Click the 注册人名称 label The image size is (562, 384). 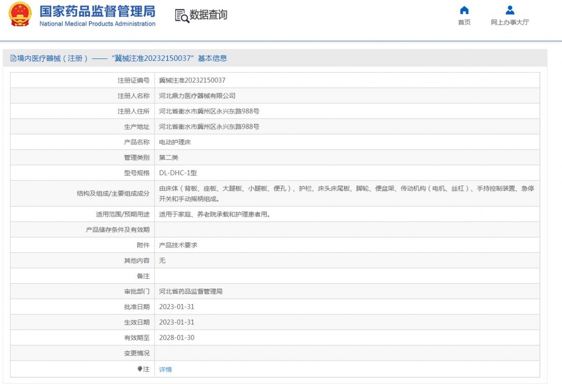[133, 96]
